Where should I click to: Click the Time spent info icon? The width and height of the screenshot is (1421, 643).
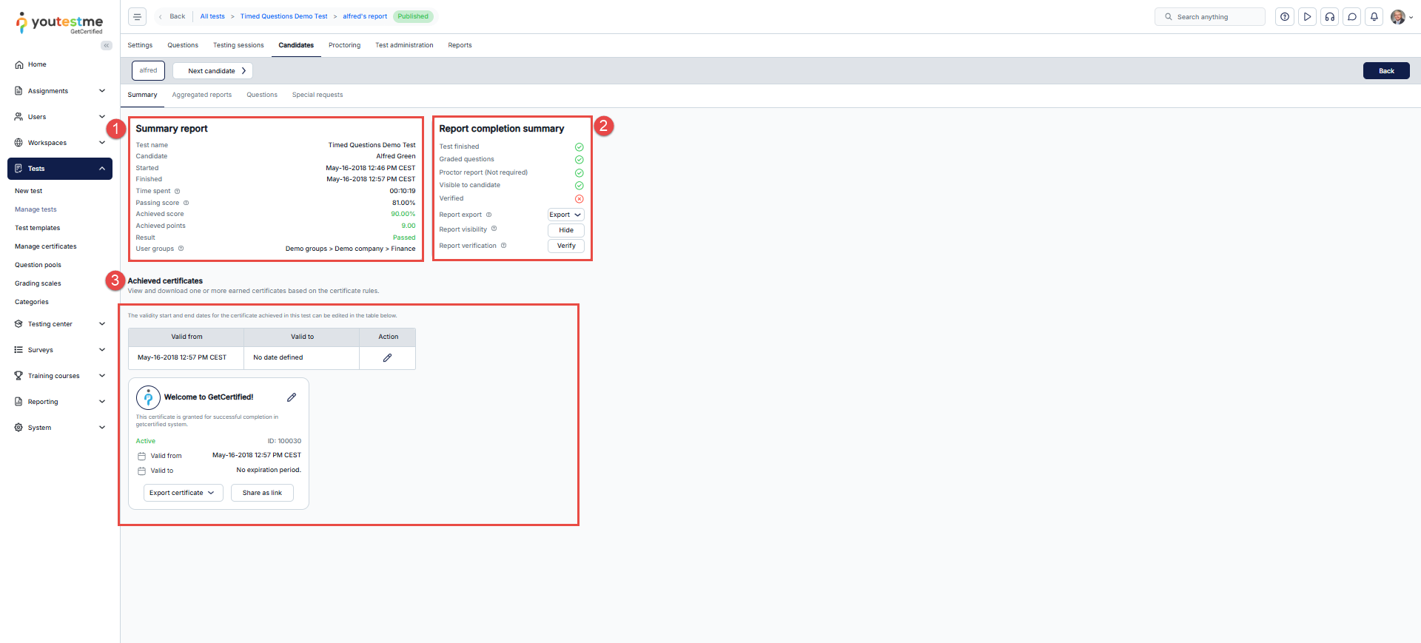[178, 192]
